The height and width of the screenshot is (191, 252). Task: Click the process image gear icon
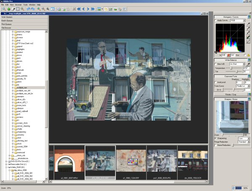59,9
